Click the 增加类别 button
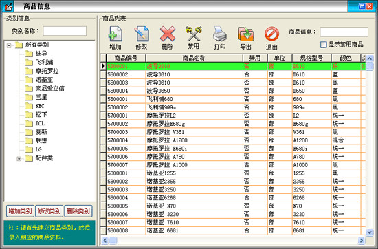This screenshot has height=249, width=378. point(20,211)
